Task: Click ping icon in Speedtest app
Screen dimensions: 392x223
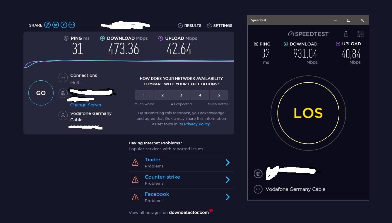Action: coord(256,44)
